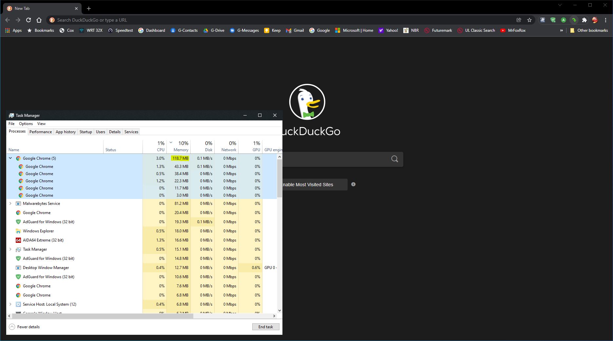Open the Yahoo! bookmark
Viewport: 613px width, 341px height.
point(388,30)
